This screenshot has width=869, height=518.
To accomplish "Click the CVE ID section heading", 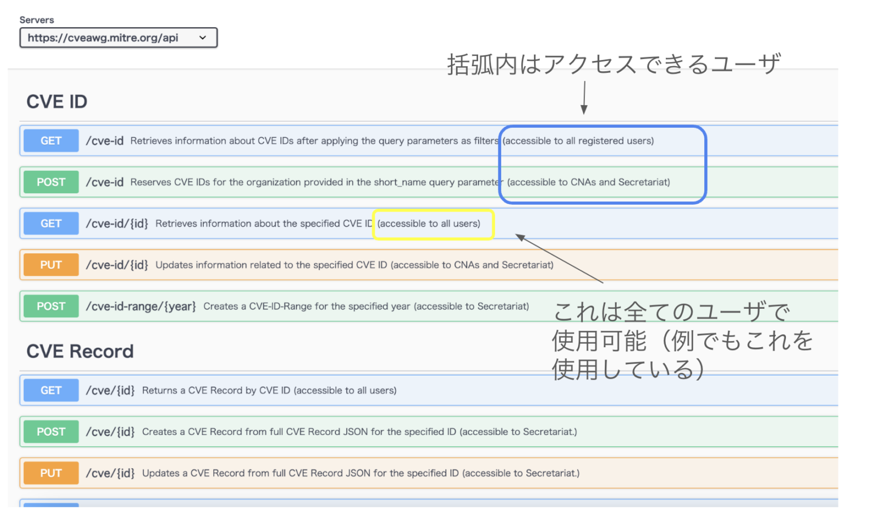I will [57, 101].
